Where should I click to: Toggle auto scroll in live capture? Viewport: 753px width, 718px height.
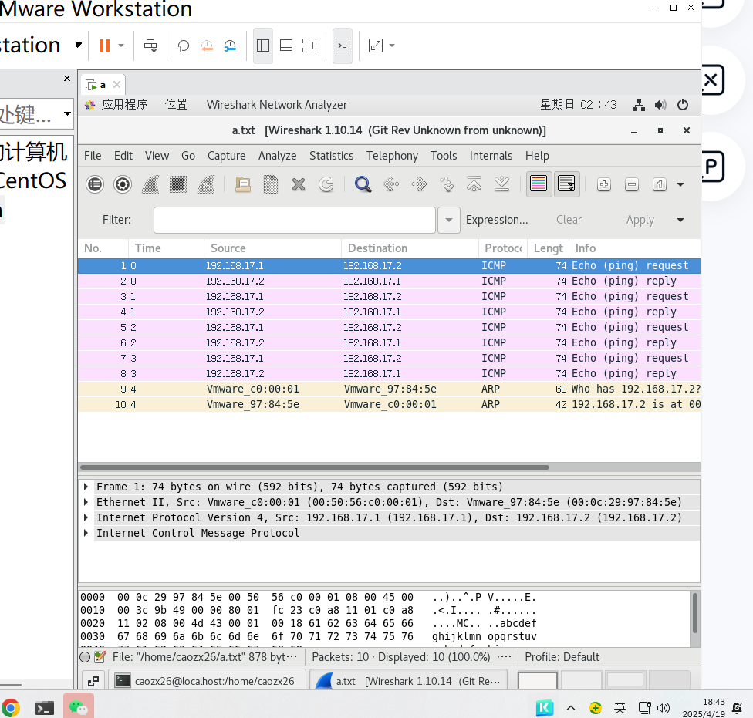(x=566, y=184)
